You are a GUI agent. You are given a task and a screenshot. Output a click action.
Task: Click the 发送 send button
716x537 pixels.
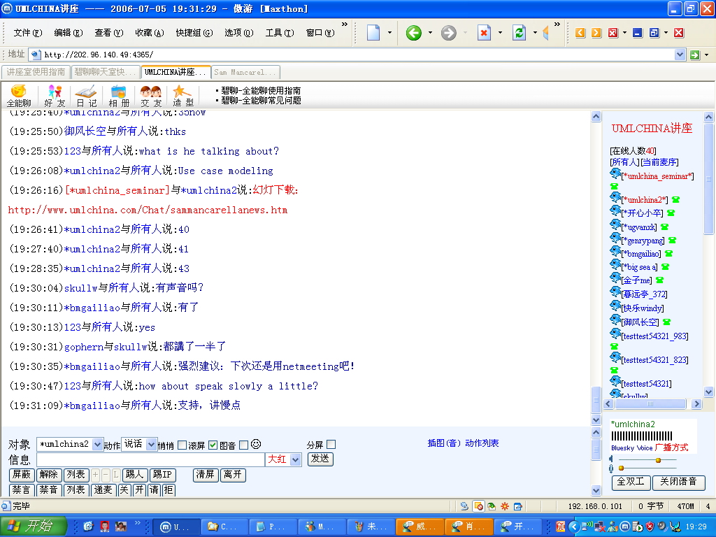pos(320,459)
